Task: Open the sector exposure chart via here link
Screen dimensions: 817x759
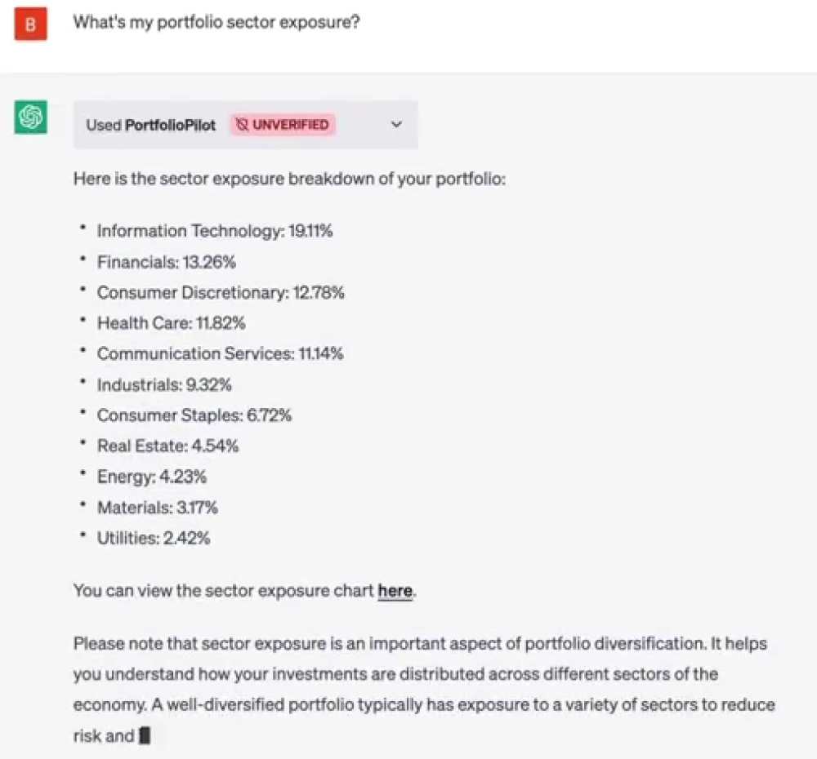Action: point(395,591)
